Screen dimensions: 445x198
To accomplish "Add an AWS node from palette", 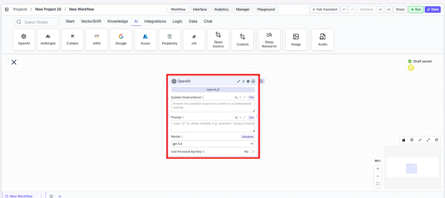I will click(x=97, y=40).
